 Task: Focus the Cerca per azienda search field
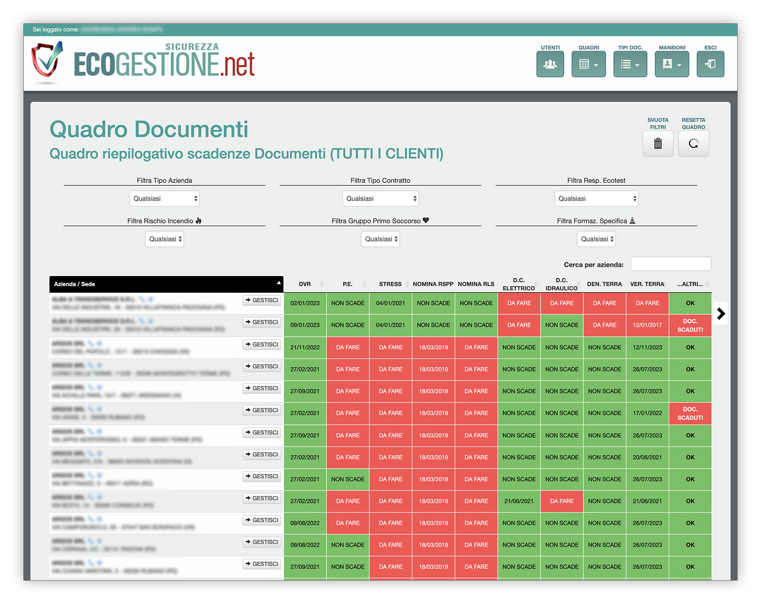(x=671, y=264)
